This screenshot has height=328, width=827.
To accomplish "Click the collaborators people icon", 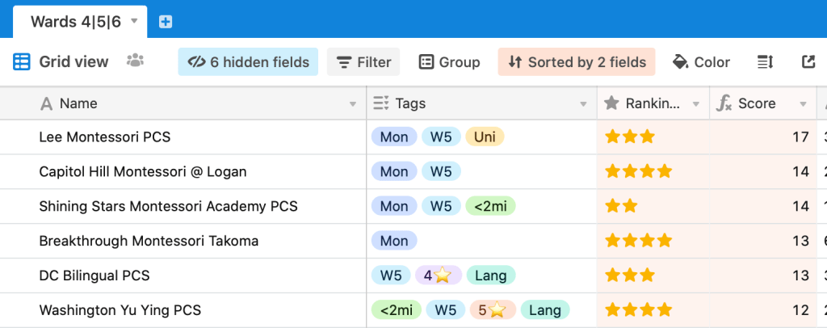I will click(135, 61).
